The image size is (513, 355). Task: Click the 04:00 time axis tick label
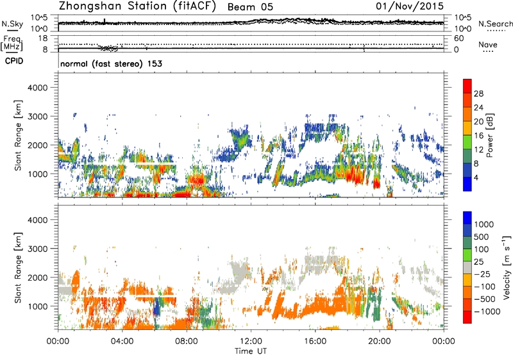pyautogui.click(x=122, y=342)
